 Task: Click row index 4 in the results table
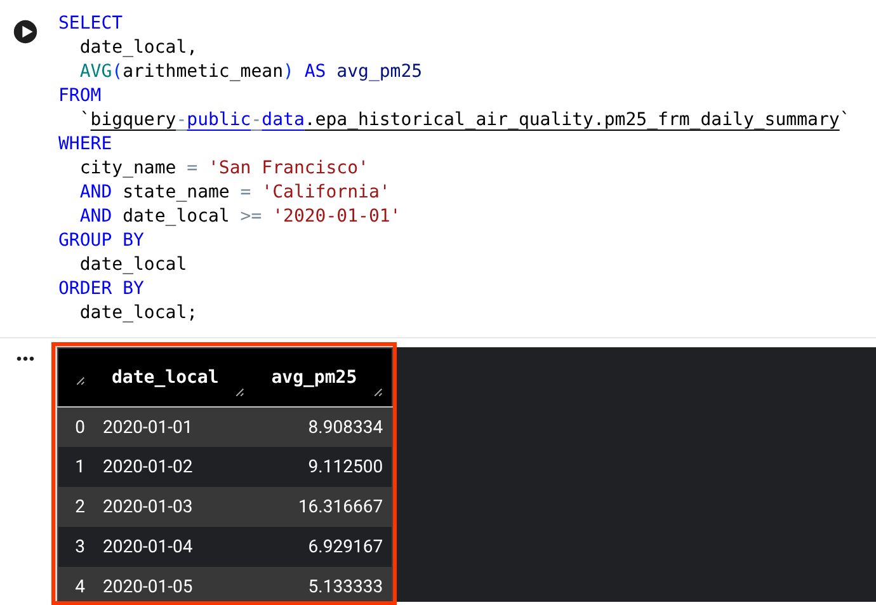coord(79,586)
